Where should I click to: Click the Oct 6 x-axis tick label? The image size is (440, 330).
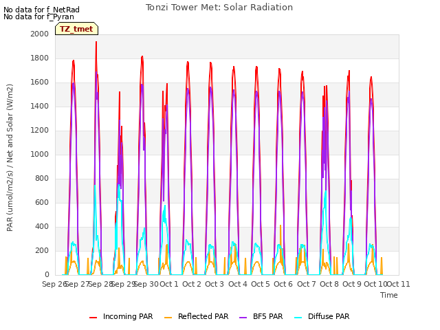pos(283,284)
